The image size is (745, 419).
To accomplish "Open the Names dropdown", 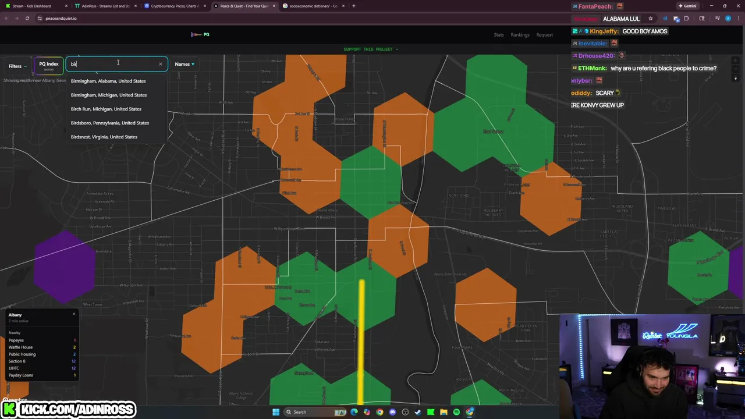I will coord(185,64).
